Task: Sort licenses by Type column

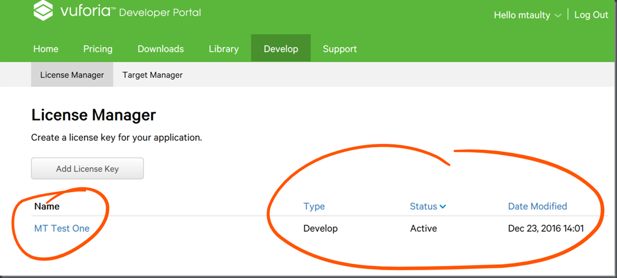Action: 314,207
